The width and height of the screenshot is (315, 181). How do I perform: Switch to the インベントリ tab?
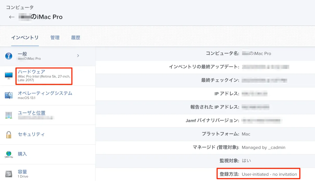pos(25,38)
